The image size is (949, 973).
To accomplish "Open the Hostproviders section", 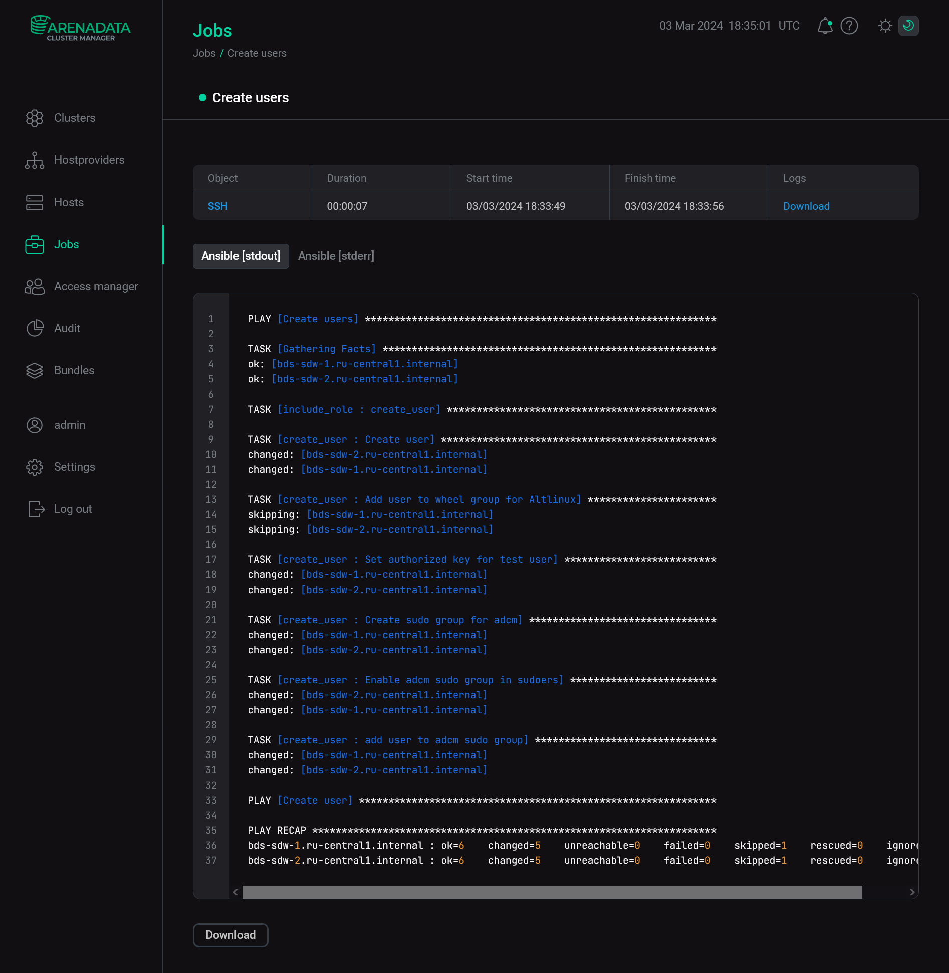I will coord(89,160).
